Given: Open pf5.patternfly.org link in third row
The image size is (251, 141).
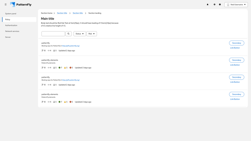Looking at the screenshot, I should point(71,80).
